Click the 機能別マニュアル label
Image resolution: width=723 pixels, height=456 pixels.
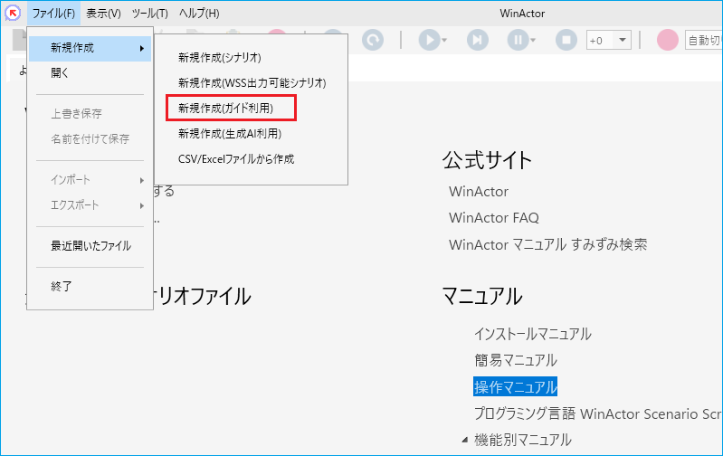click(x=523, y=440)
